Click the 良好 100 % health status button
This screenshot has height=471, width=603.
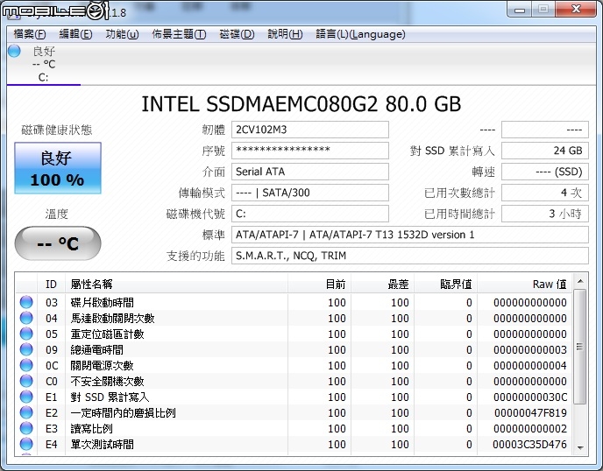pos(58,168)
